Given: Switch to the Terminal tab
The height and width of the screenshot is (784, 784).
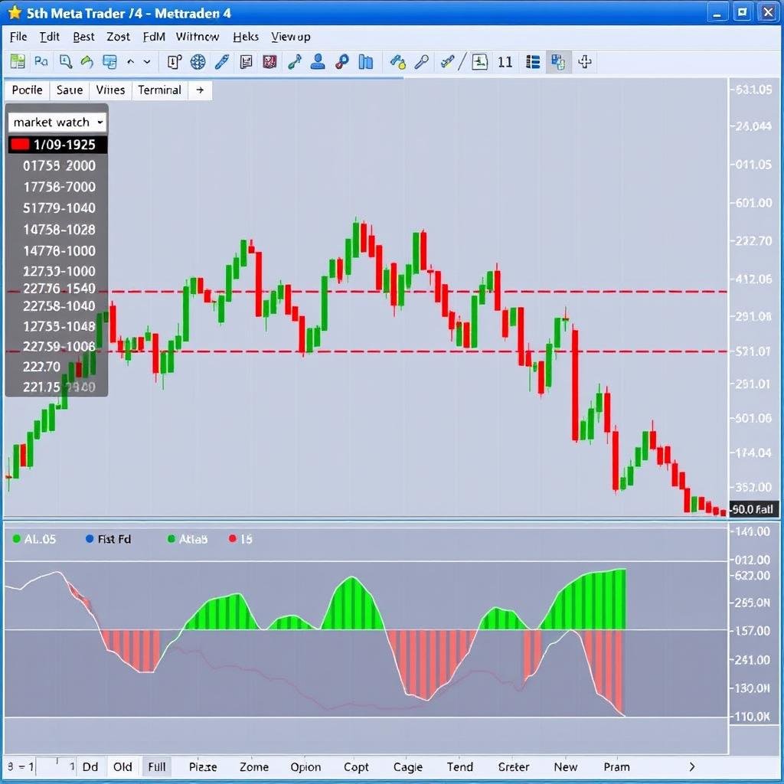Looking at the screenshot, I should pyautogui.click(x=159, y=90).
